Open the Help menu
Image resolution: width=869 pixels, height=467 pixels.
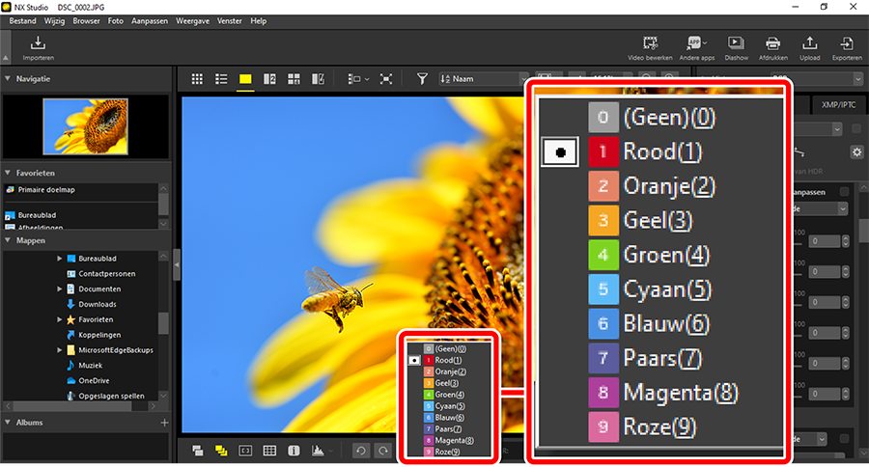(258, 21)
